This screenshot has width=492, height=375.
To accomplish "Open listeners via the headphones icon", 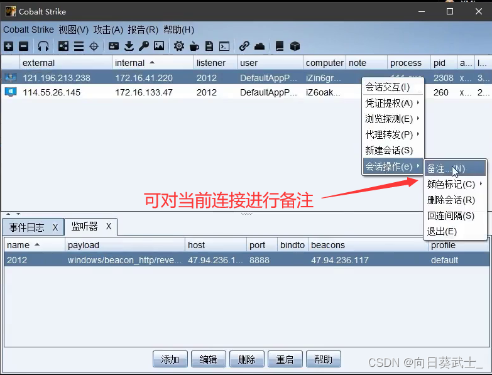I will point(43,46).
